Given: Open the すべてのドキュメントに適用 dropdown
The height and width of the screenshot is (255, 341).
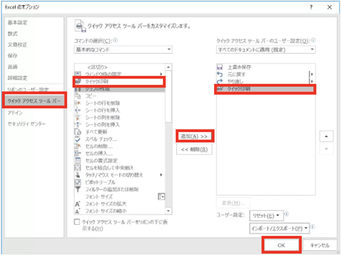Looking at the screenshot, I should click(266, 49).
